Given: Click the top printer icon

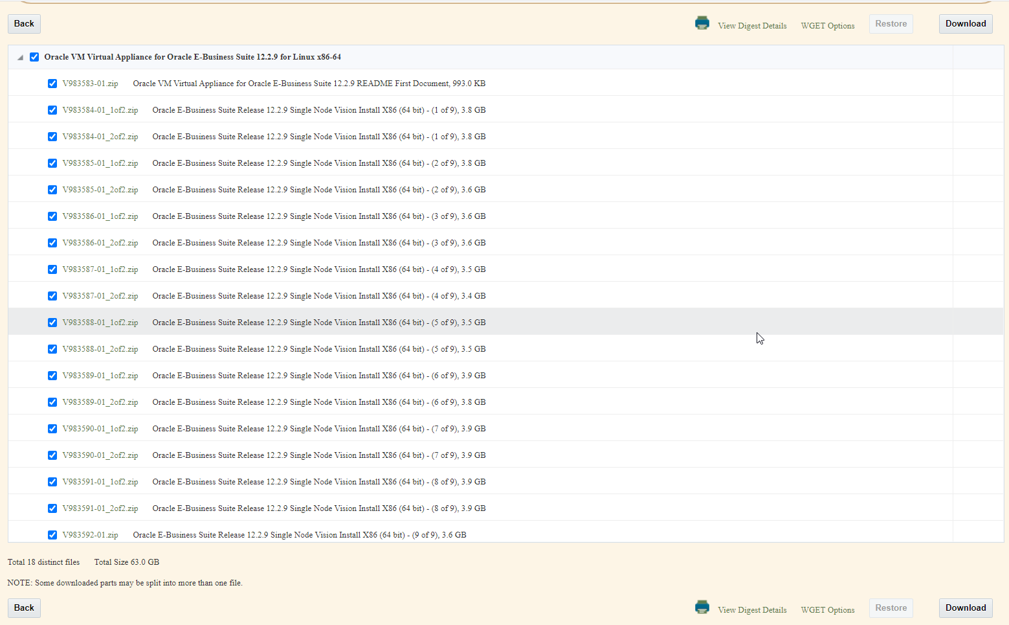Looking at the screenshot, I should (x=702, y=23).
